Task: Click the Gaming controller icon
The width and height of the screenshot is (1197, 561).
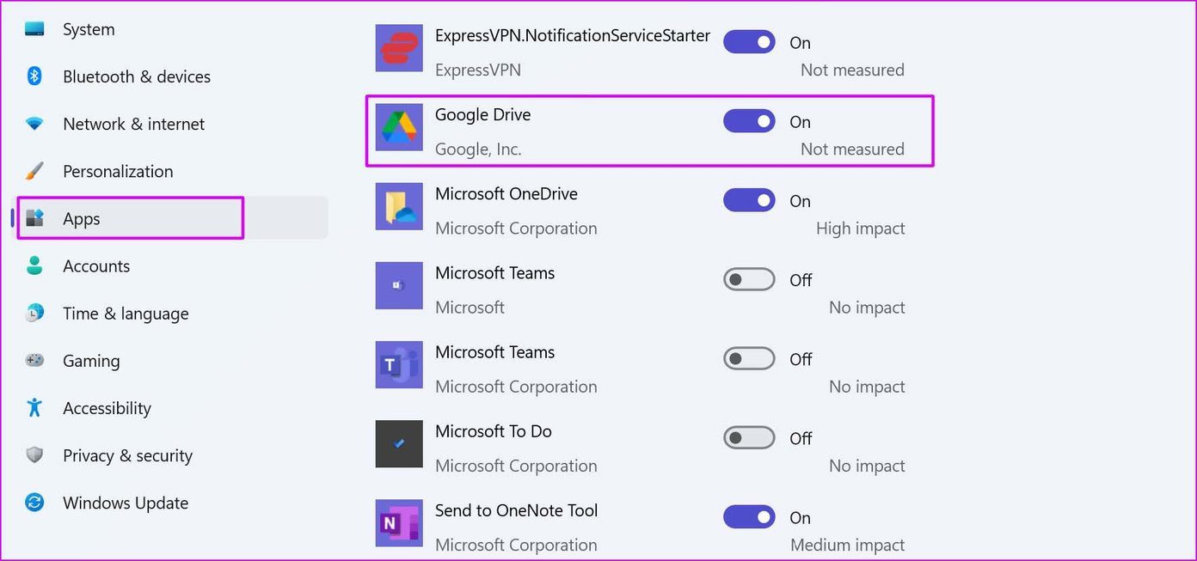Action: pos(34,360)
